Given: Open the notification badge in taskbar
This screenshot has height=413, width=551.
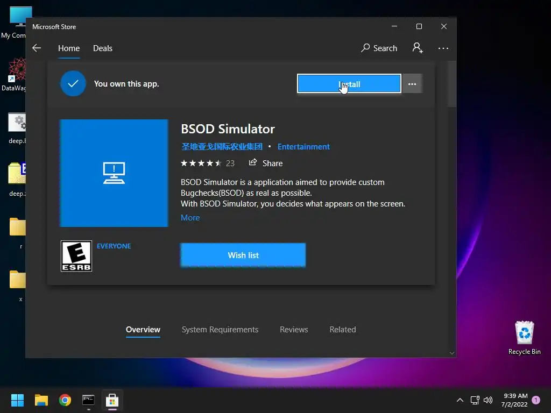Looking at the screenshot, I should pyautogui.click(x=536, y=400).
